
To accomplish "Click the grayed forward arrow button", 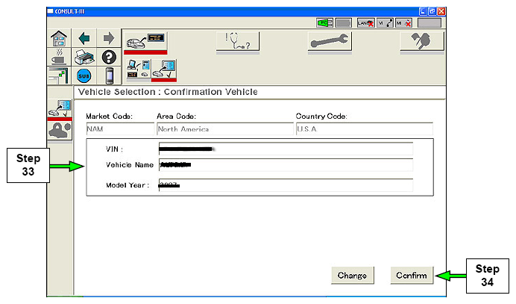I will coord(107,39).
